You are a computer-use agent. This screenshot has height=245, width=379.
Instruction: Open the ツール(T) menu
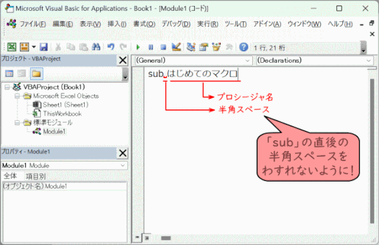[236, 24]
